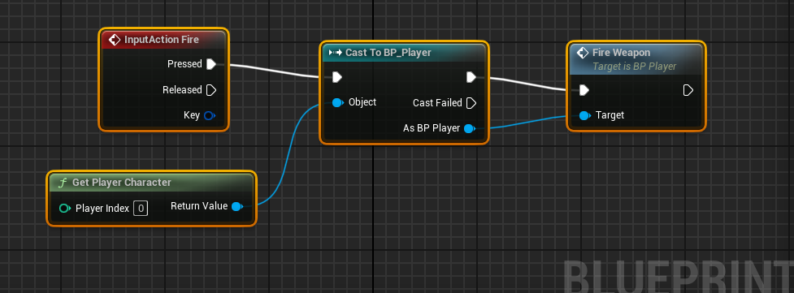794x293 pixels.
Task: Click the cast node execution output pin
Action: point(471,77)
